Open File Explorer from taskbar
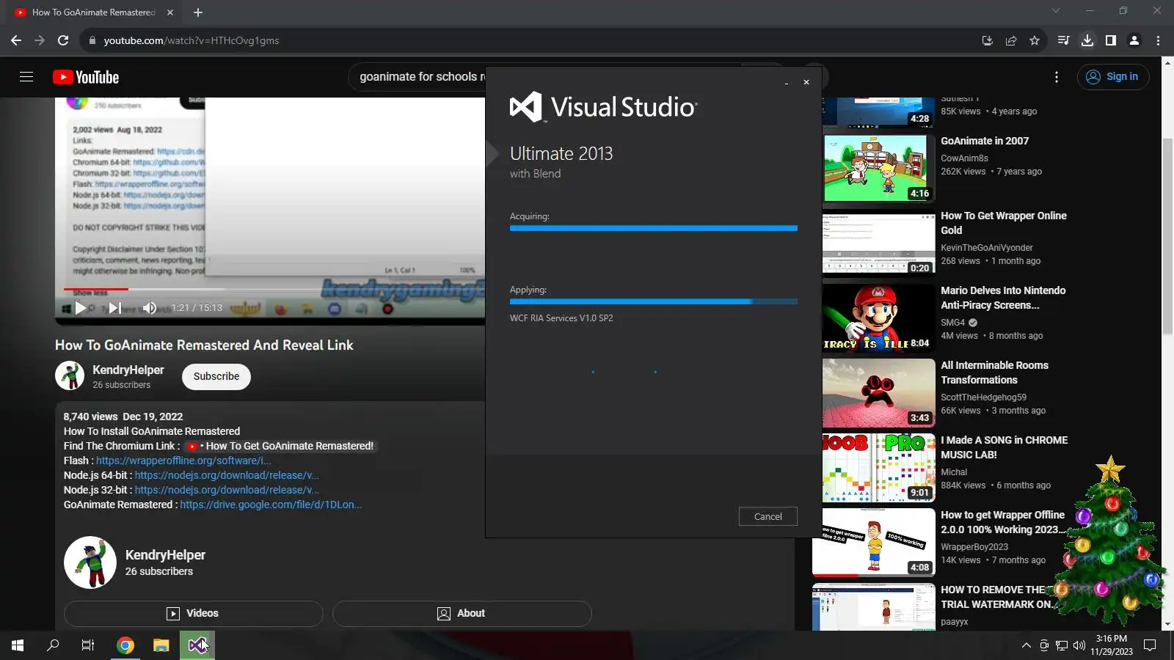 click(x=161, y=645)
